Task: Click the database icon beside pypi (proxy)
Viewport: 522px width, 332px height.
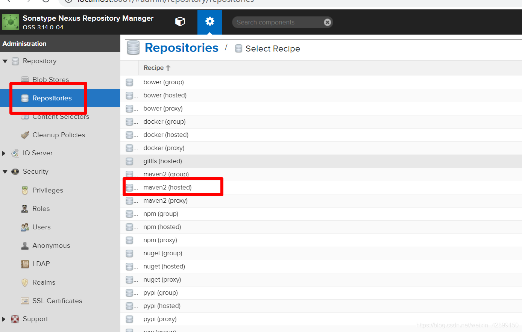Action: (x=130, y=319)
